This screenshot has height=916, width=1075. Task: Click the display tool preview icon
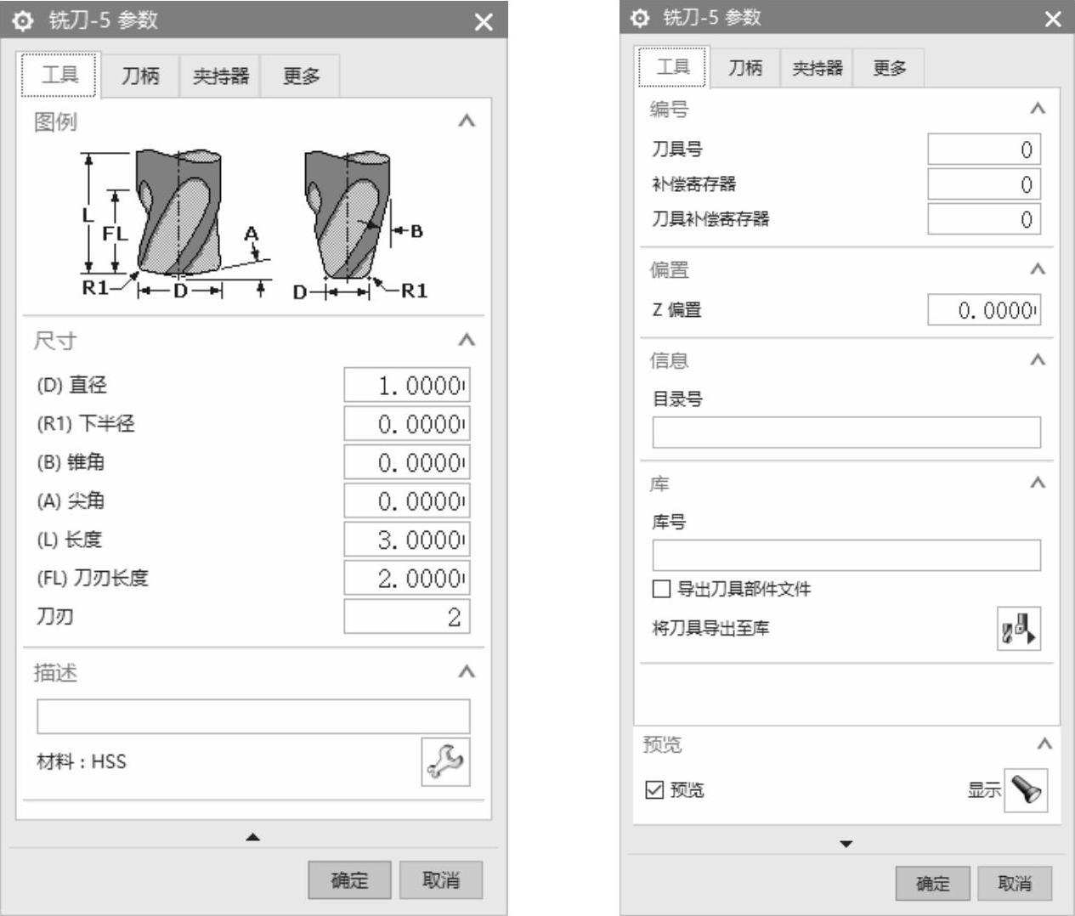(x=1026, y=790)
